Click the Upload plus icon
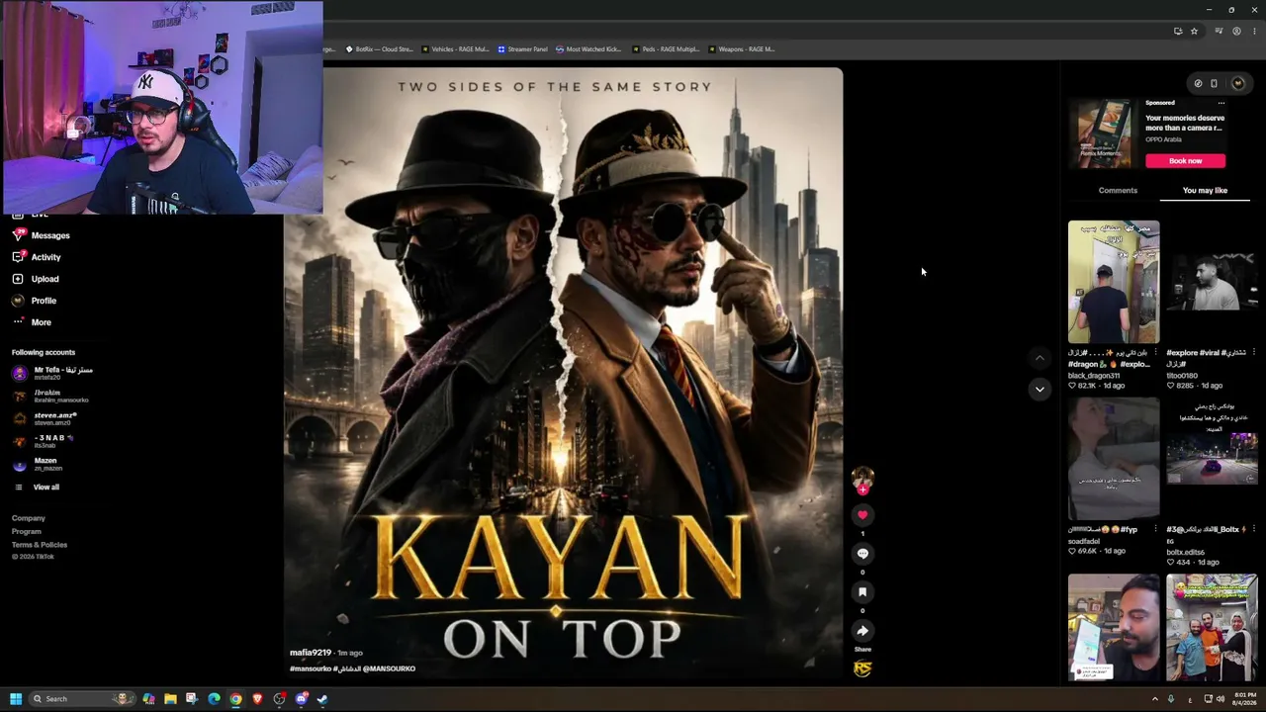Viewport: 1266px width, 712px height. (x=18, y=279)
